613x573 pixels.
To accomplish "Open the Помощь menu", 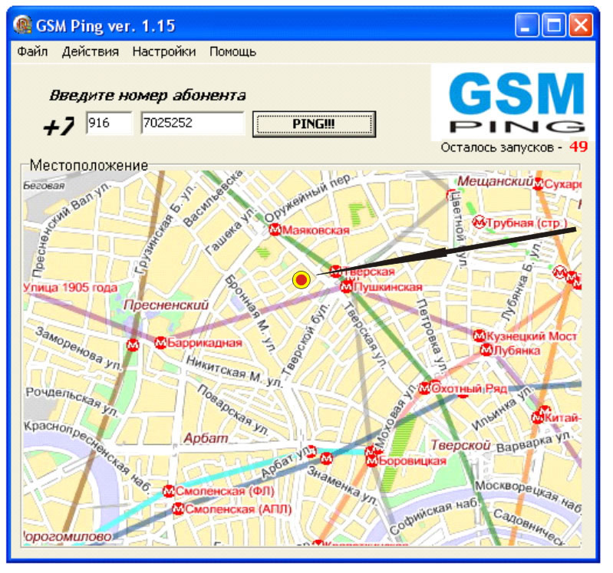I will point(233,51).
